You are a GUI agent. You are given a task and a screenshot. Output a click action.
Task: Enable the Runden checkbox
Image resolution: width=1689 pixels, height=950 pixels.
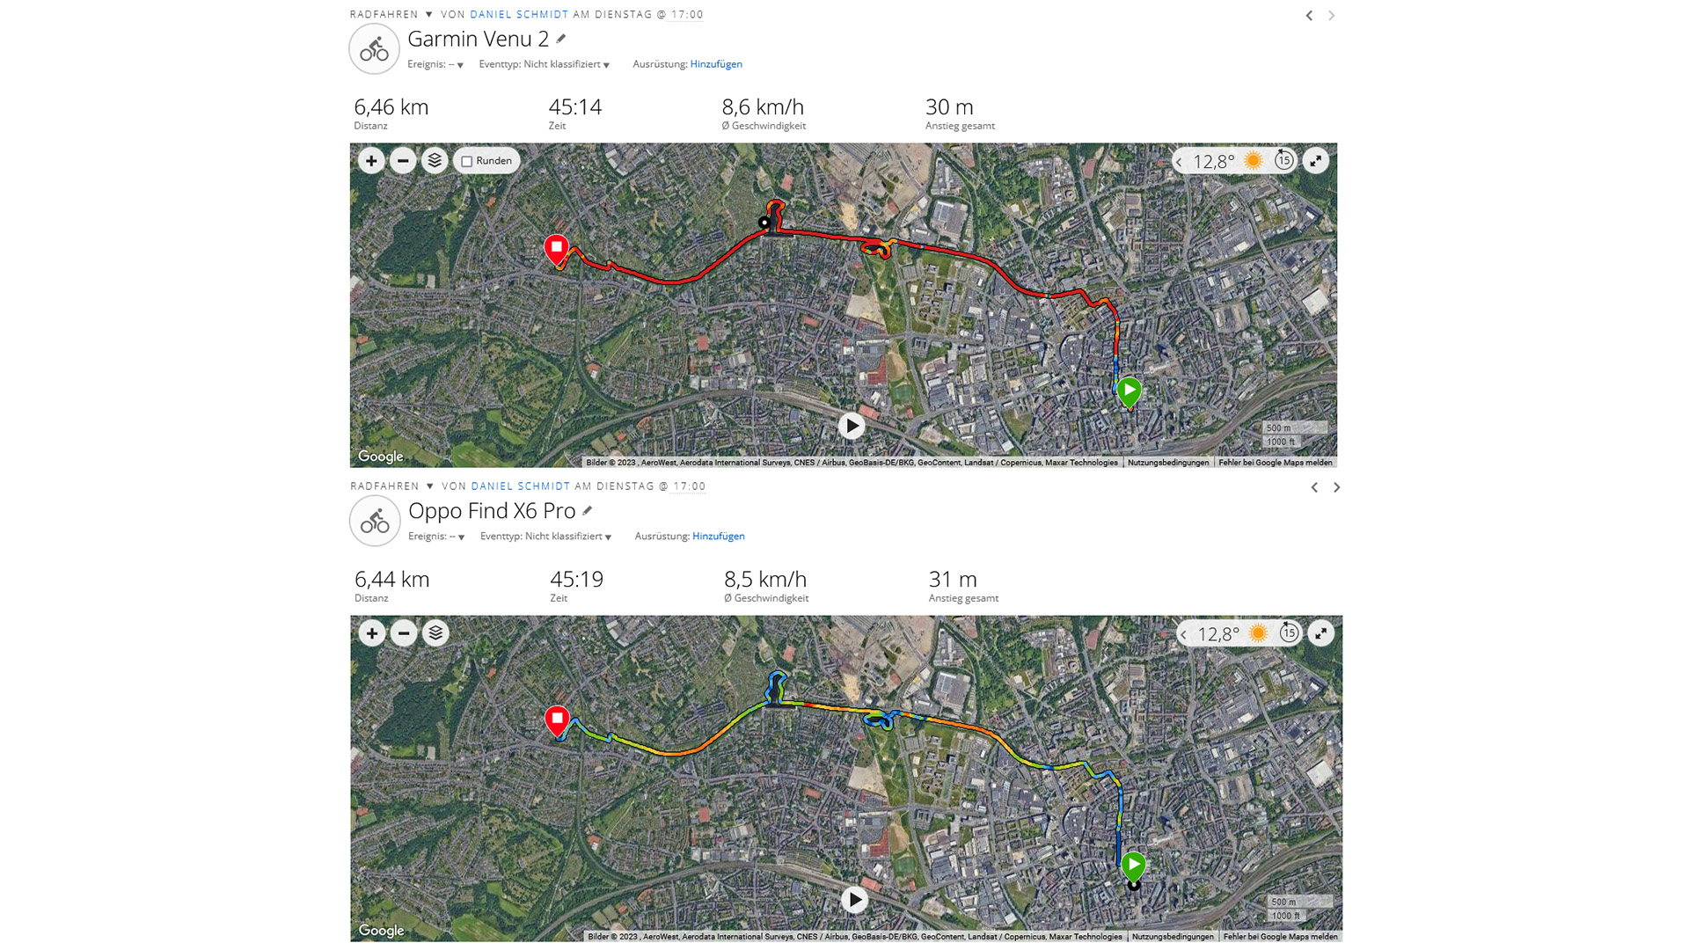467,162
